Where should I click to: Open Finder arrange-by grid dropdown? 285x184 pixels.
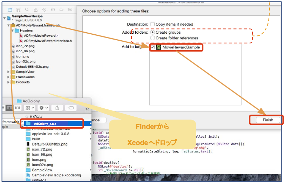(30, 108)
